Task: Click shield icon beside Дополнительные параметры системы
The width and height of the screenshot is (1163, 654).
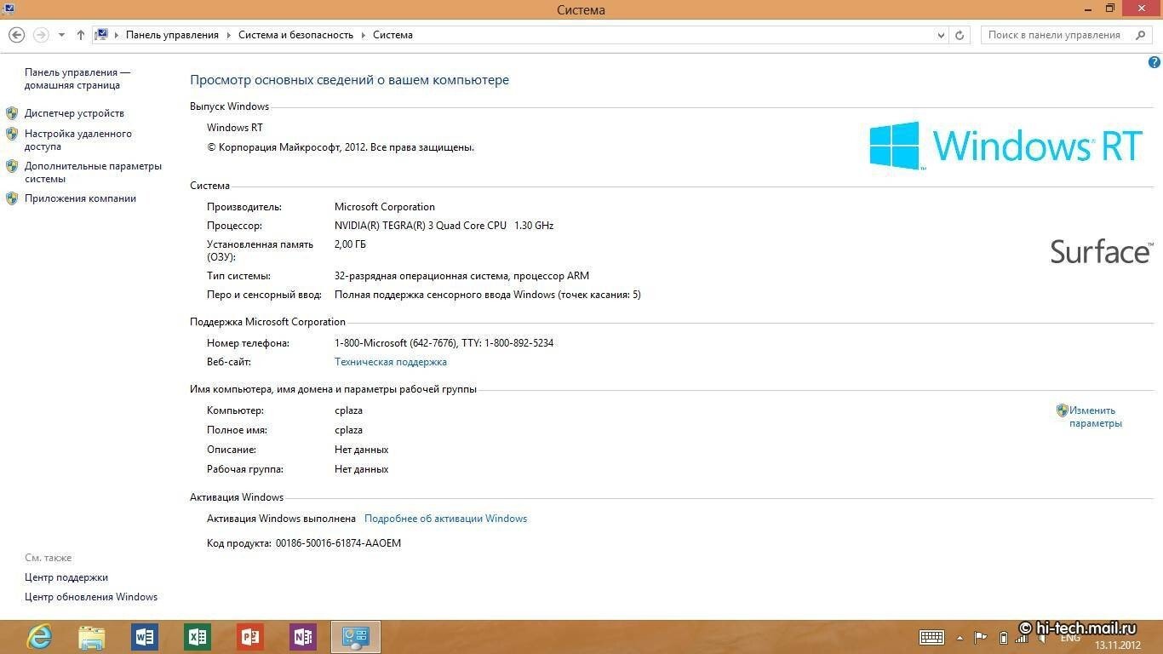Action: click(x=12, y=166)
